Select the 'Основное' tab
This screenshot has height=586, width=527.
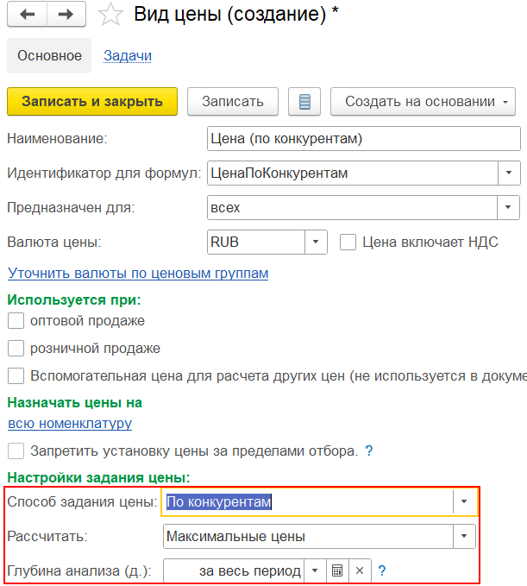point(49,56)
